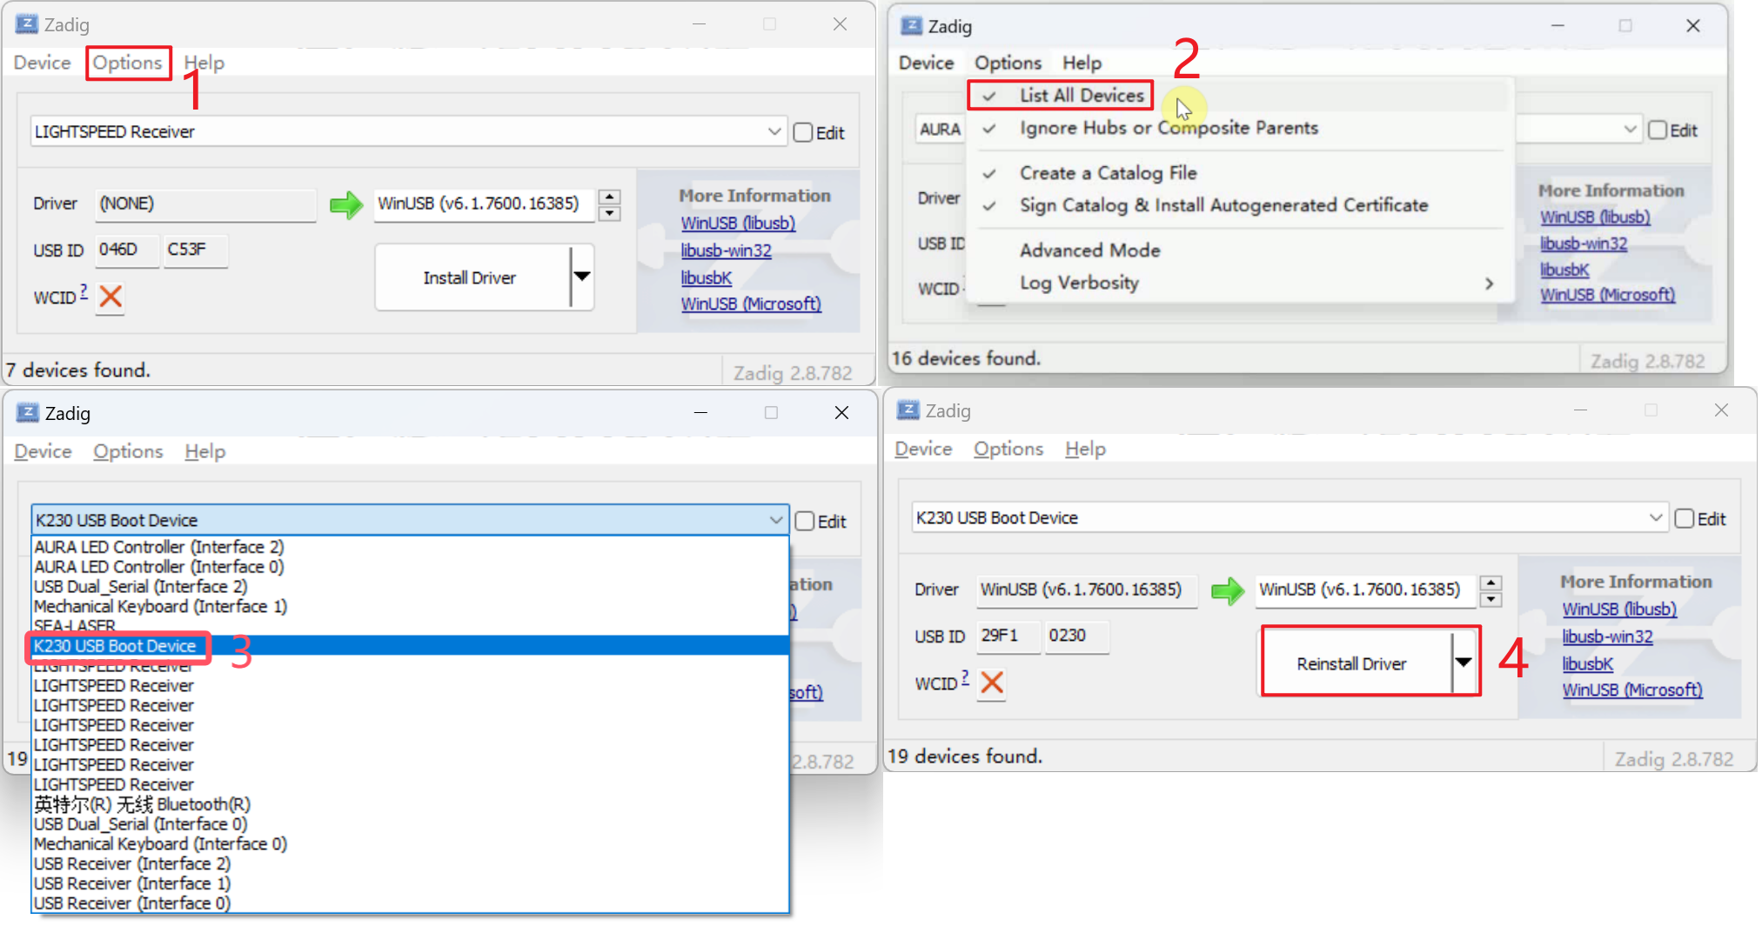Click the USB ID field showing 046D
This screenshot has height=926, width=1762.
click(x=127, y=250)
